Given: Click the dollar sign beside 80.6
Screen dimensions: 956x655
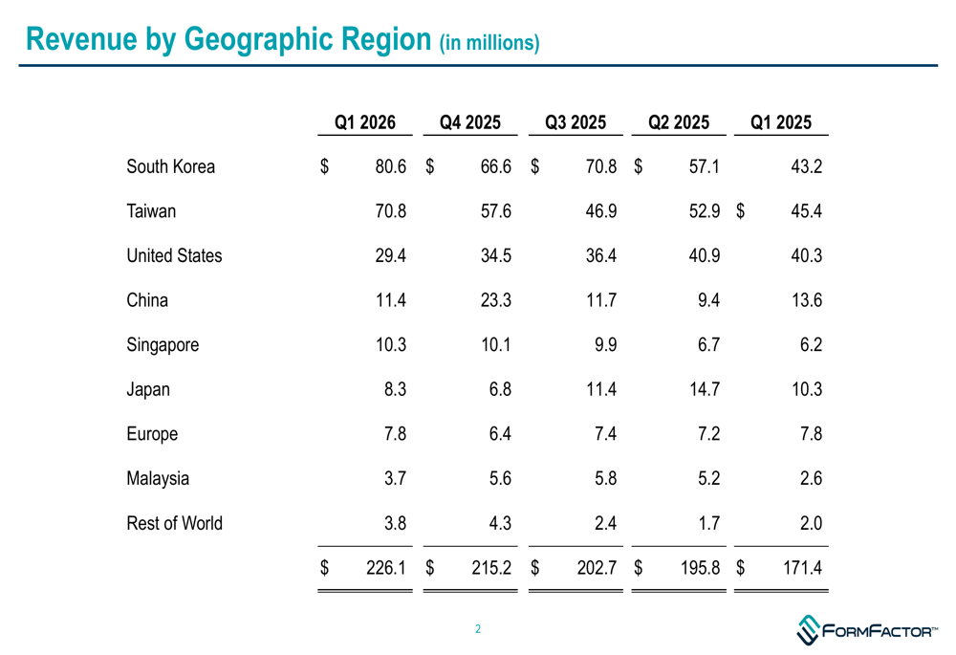Looking at the screenshot, I should [x=322, y=166].
